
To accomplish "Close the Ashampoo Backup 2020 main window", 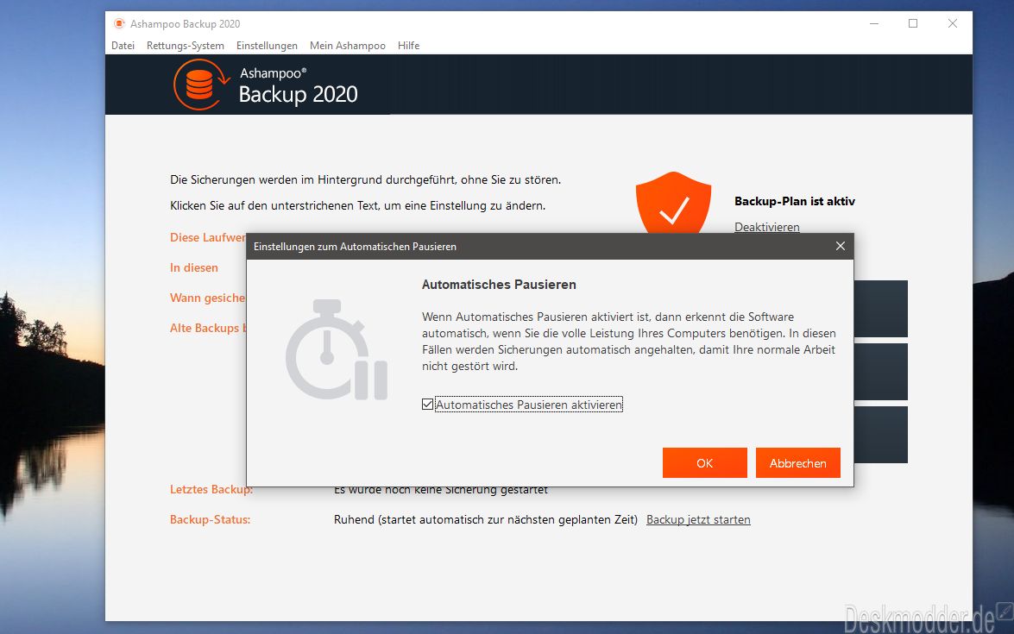I will (x=953, y=24).
